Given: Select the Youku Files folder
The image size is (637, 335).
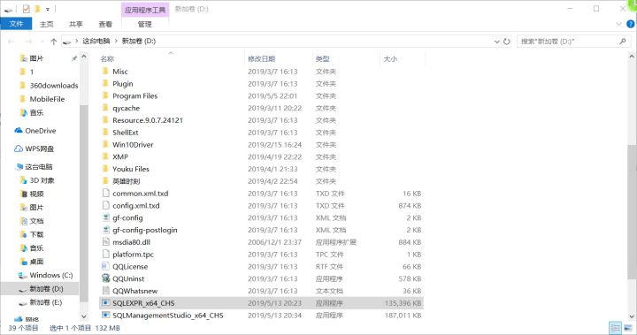Looking at the screenshot, I should 131,169.
